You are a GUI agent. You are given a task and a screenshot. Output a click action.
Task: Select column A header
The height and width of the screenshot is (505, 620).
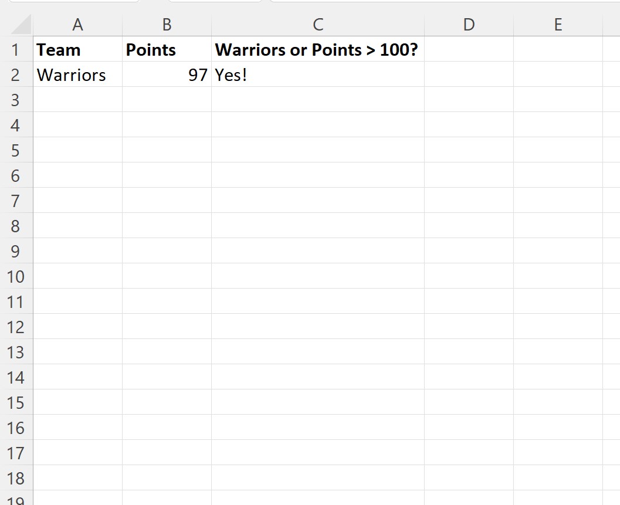77,24
